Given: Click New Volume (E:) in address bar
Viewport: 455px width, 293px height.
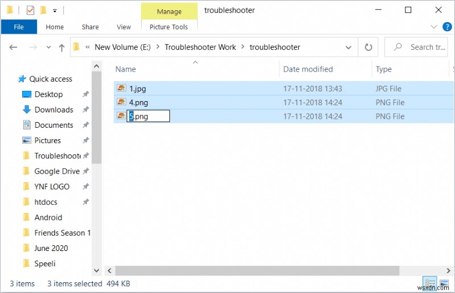Looking at the screenshot, I should point(122,47).
